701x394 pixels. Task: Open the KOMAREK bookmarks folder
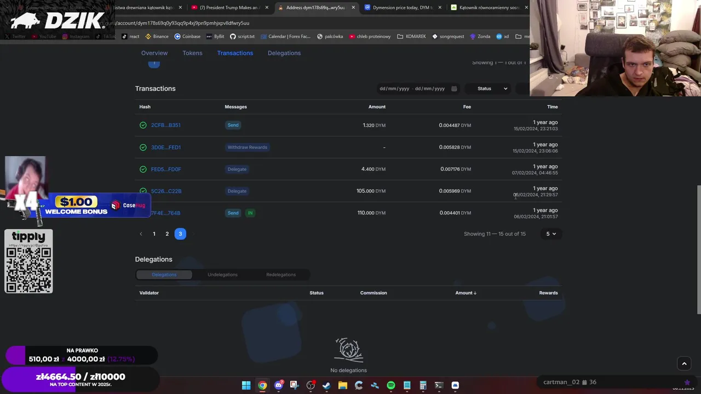tap(411, 37)
